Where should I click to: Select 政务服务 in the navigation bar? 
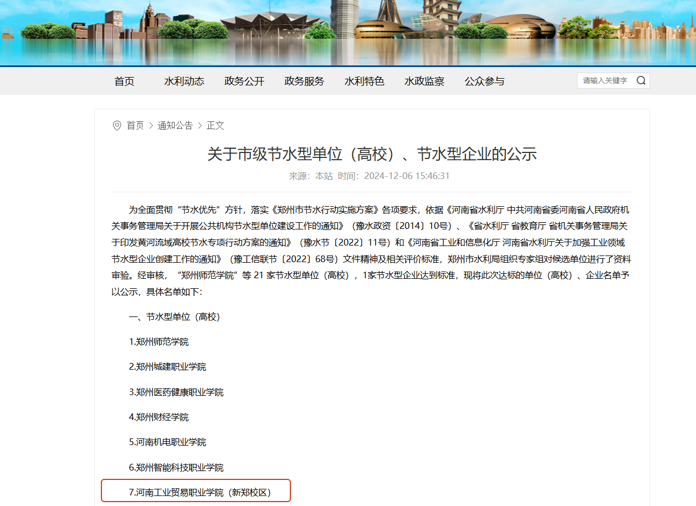tap(304, 81)
